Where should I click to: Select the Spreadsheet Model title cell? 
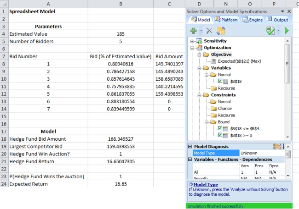pyautogui.click(x=48, y=11)
